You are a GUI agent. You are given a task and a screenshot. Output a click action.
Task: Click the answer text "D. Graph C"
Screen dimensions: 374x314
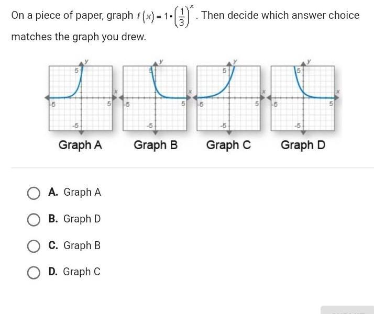tap(74, 272)
